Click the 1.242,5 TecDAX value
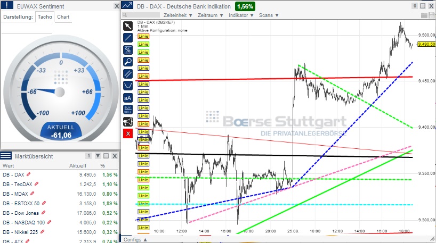Viewport: 436px width, 243px height. [x=87, y=184]
